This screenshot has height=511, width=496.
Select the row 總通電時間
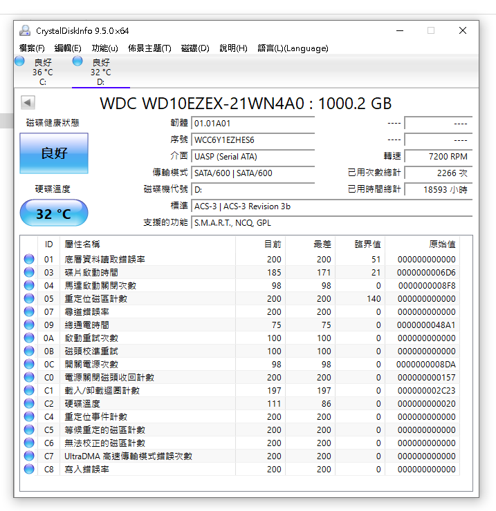tap(240, 325)
